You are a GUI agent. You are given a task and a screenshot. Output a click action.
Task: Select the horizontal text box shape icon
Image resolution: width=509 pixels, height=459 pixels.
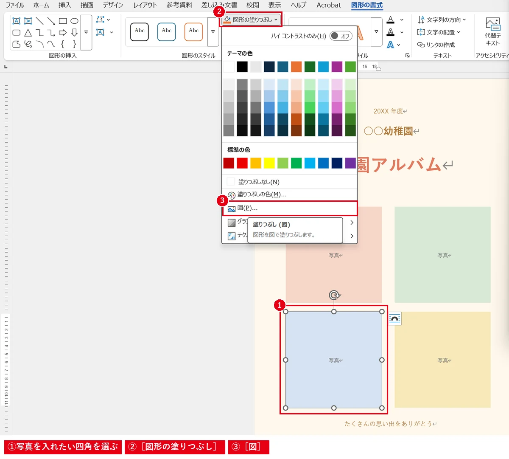(x=17, y=21)
